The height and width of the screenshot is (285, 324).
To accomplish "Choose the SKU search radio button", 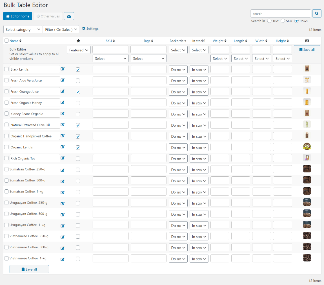I will click(x=283, y=21).
